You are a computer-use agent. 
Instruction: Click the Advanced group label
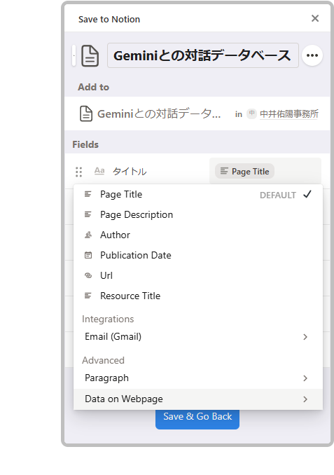(103, 360)
